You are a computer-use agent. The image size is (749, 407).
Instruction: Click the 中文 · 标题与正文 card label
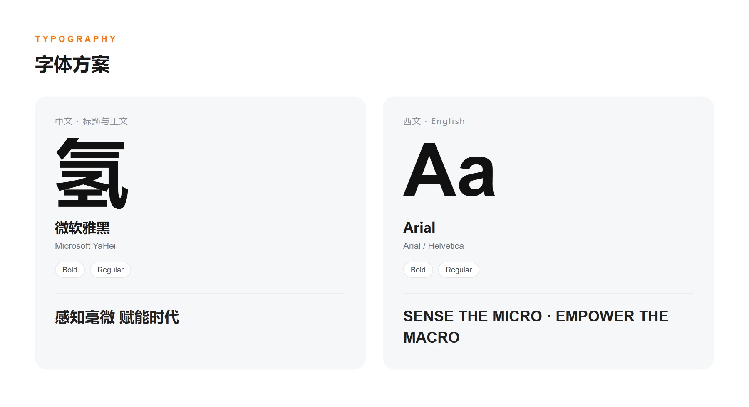point(92,121)
